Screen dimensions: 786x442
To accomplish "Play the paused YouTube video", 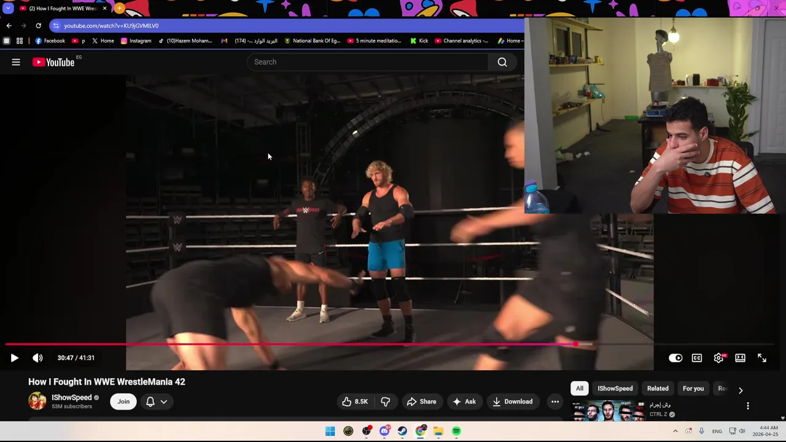I will (14, 358).
